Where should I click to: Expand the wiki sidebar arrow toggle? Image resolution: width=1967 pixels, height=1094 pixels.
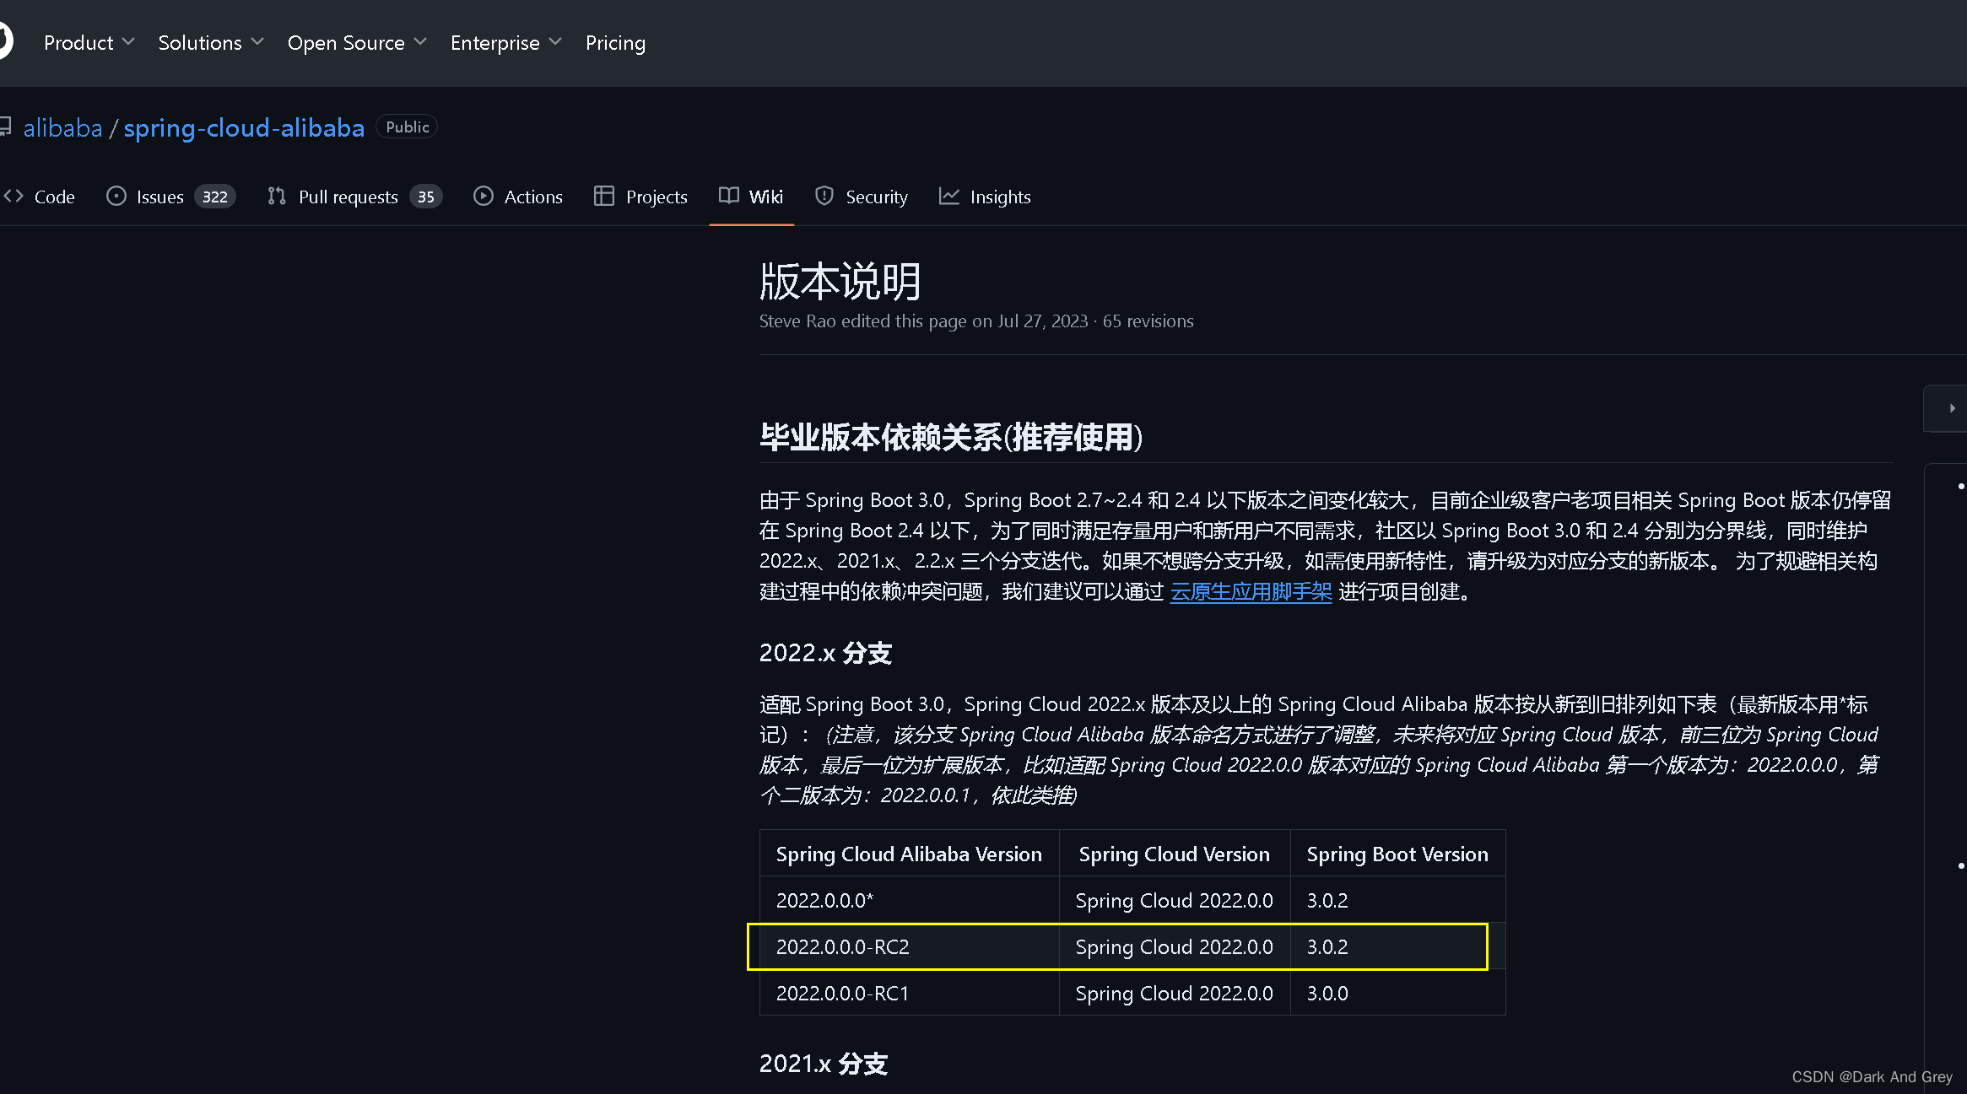(x=1952, y=408)
